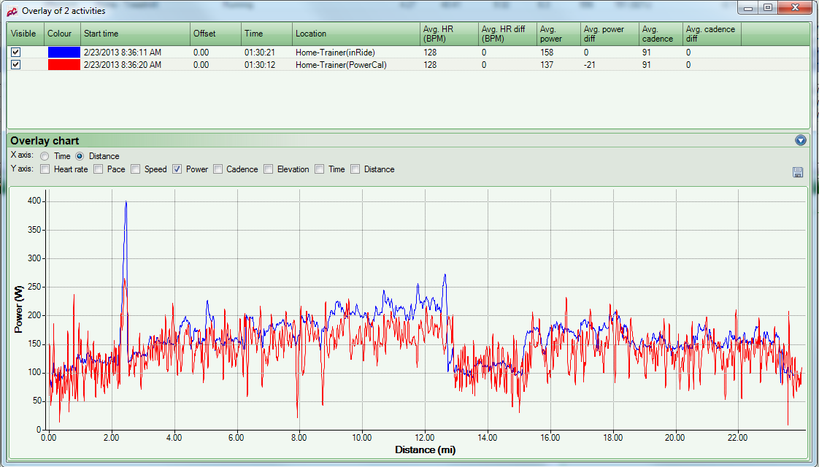This screenshot has width=819, height=467.
Task: Uncheck visibility for the inRide activity
Action: (15, 53)
